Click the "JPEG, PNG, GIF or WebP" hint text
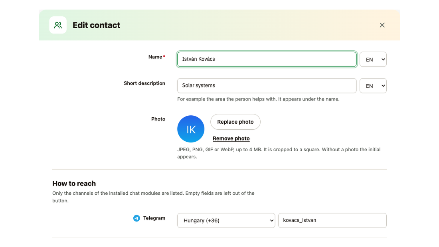439x247 pixels. click(279, 153)
